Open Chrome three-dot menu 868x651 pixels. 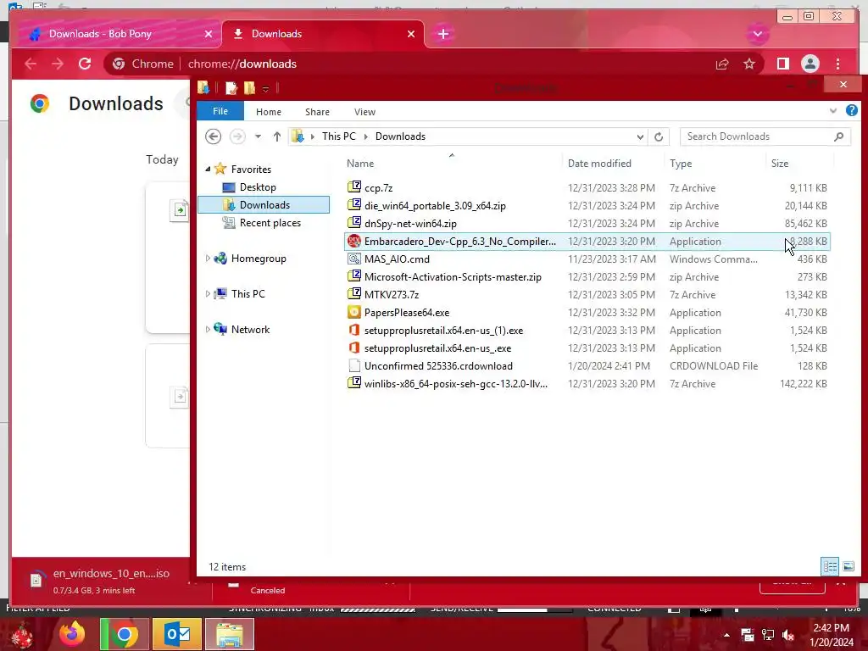837,64
